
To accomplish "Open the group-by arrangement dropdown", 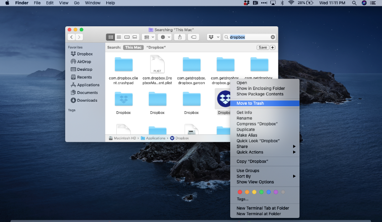I will 149,37.
